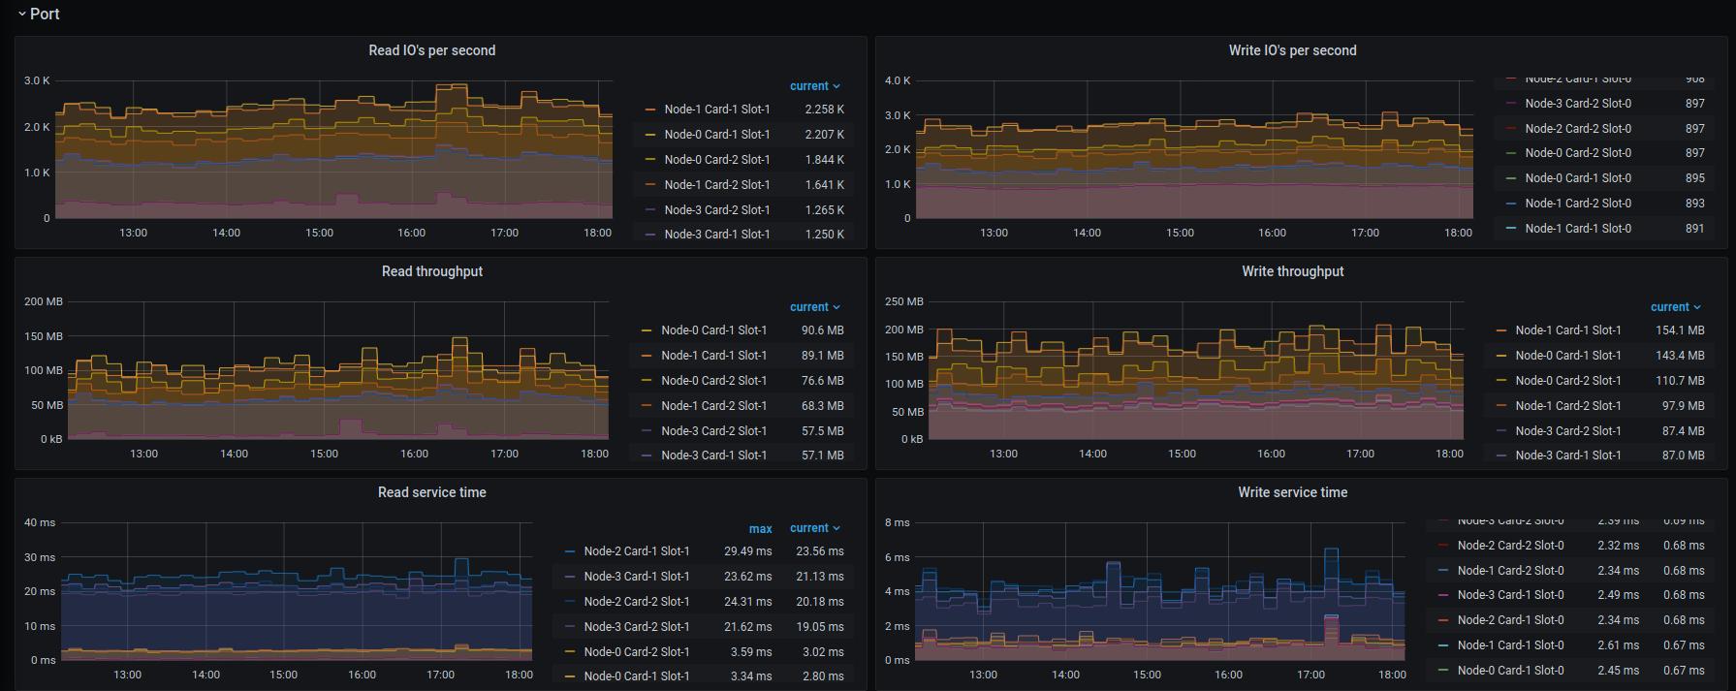Sort Read service time legend by current

tap(814, 528)
